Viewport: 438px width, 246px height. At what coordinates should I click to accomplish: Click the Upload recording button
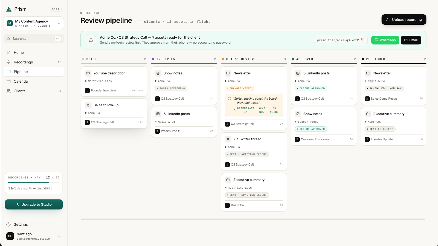(x=404, y=19)
